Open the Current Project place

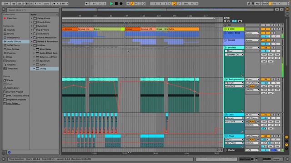15,92
